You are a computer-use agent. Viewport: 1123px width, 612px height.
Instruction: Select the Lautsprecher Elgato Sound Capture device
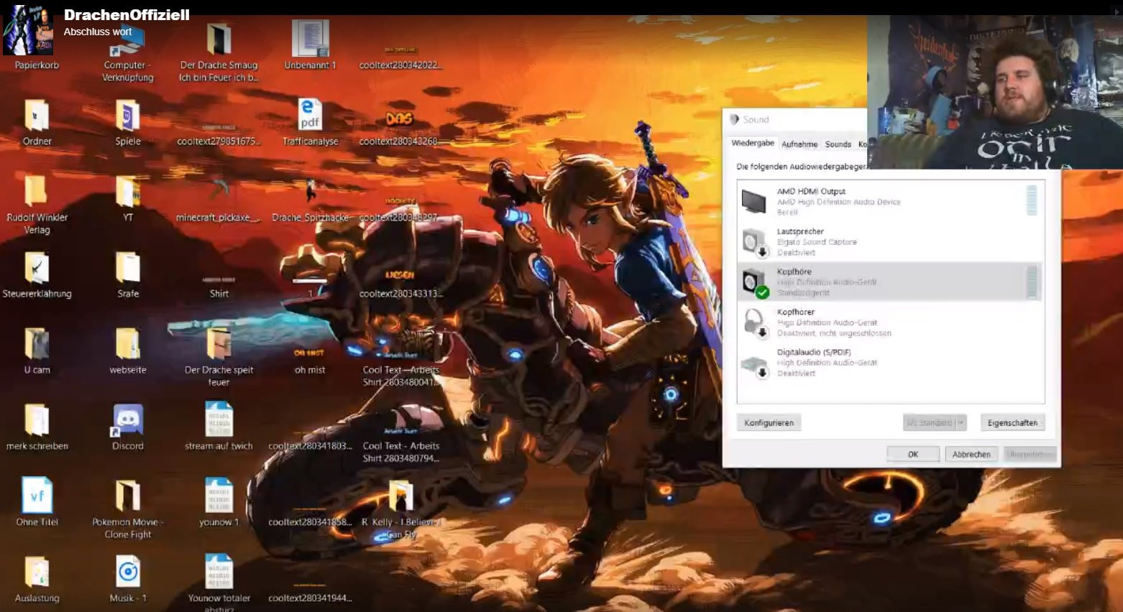(890, 242)
